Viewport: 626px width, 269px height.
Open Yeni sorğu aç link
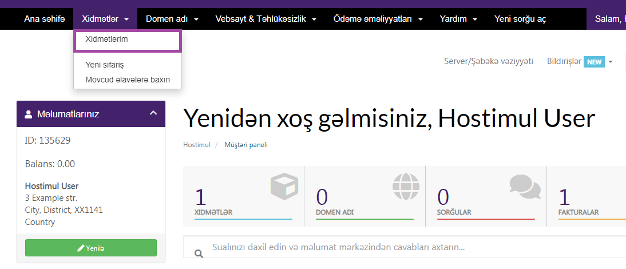coord(520,19)
